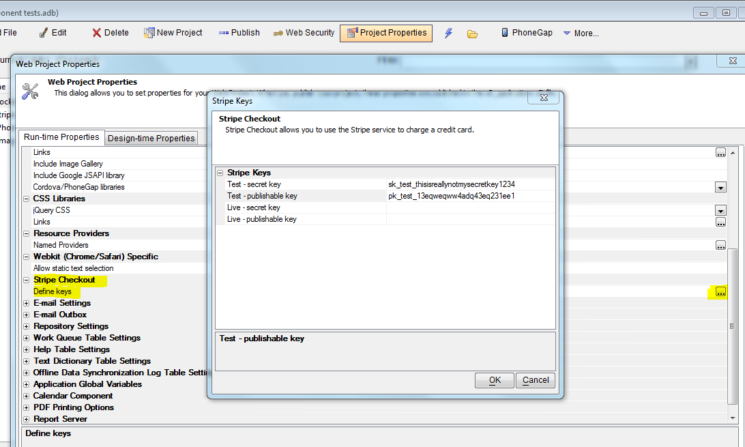The width and height of the screenshot is (745, 447).
Task: Expand the Work Queue Table Settings section
Action: tap(27, 338)
